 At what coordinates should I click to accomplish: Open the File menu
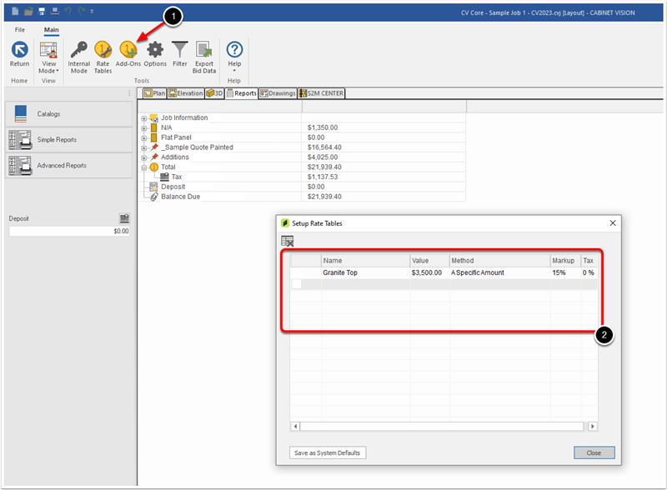point(19,30)
